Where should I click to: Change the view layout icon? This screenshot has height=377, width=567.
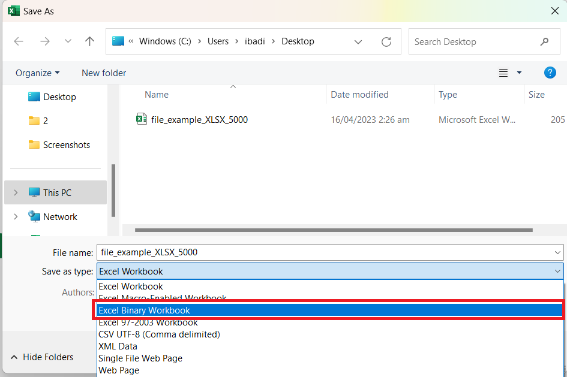click(503, 73)
